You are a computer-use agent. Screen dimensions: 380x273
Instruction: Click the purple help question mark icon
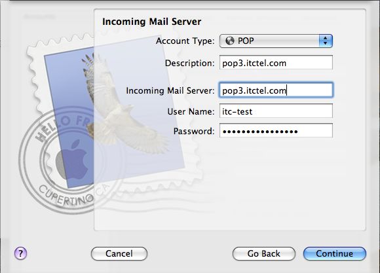click(20, 253)
